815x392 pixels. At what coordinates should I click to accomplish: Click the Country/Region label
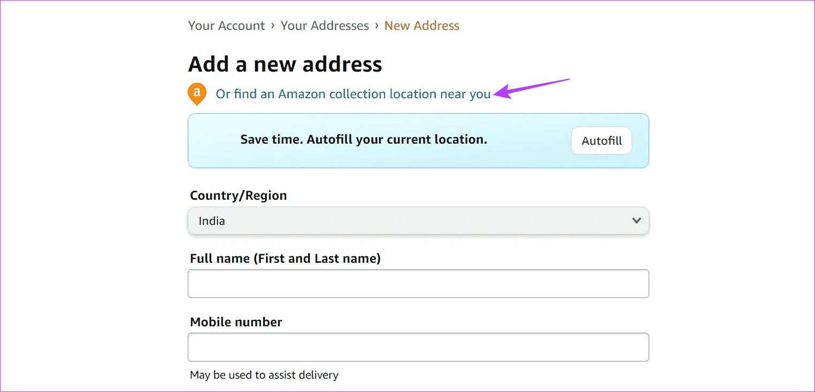point(238,195)
